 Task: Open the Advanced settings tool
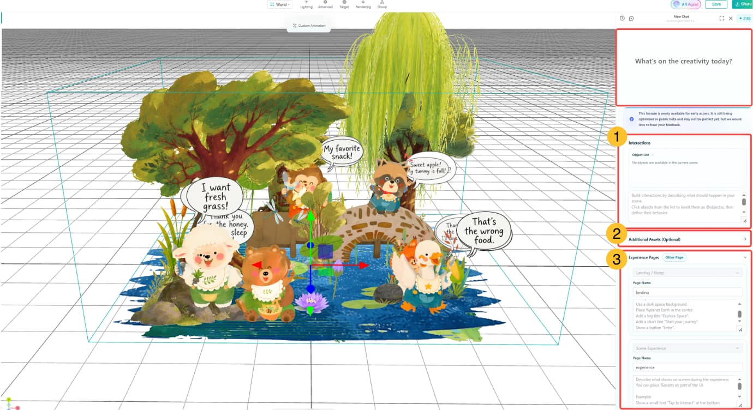click(325, 4)
